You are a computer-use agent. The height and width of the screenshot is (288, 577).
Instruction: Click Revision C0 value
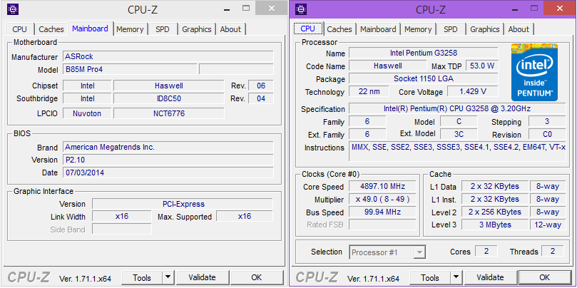click(x=547, y=134)
